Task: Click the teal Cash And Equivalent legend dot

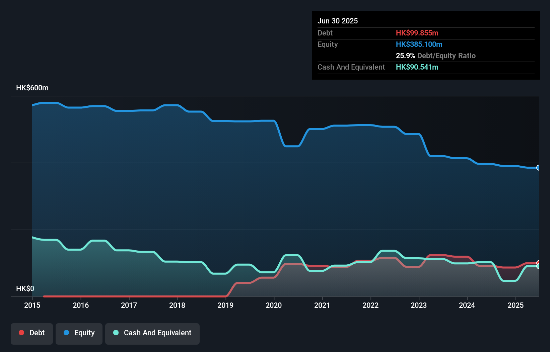Action: (116, 333)
